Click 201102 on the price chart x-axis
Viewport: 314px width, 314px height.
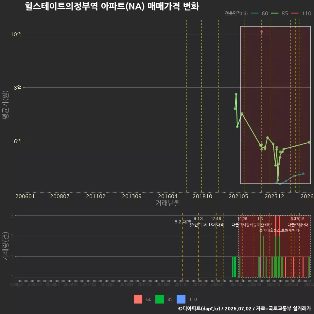click(96, 196)
